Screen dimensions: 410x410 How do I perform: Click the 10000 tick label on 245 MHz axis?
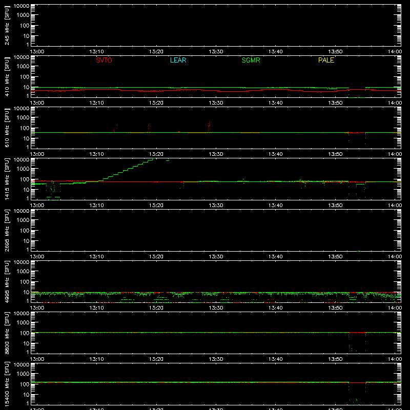[22, 6]
